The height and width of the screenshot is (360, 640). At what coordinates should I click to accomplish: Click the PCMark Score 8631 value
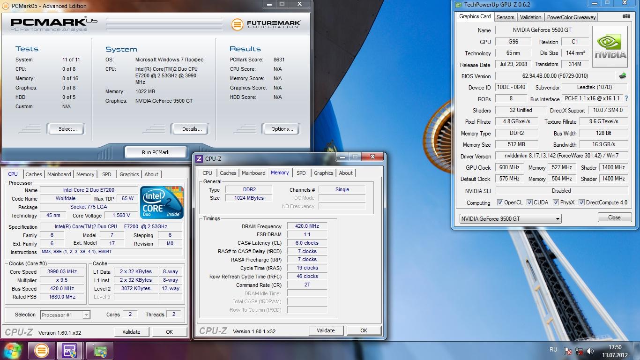point(279,60)
